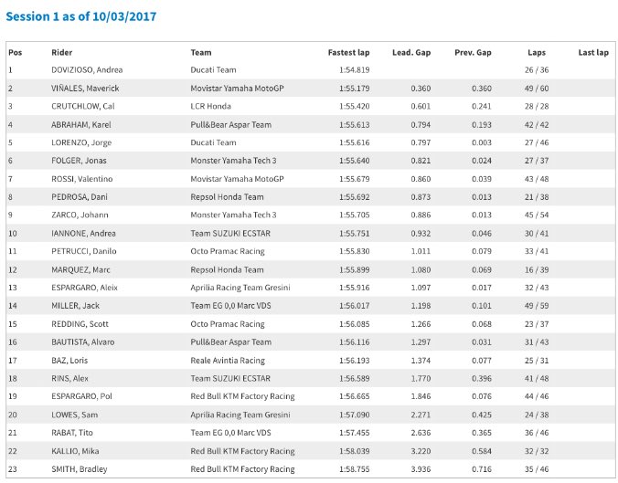Click the Session 1 as of 10/03/2017 heading
Image resolution: width=618 pixels, height=483 pixels.
[81, 16]
